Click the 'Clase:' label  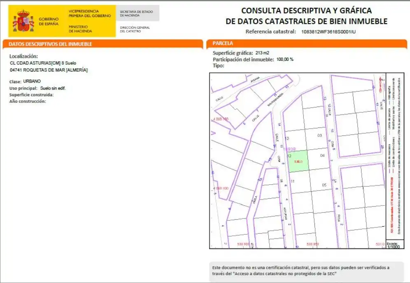pos(15,81)
